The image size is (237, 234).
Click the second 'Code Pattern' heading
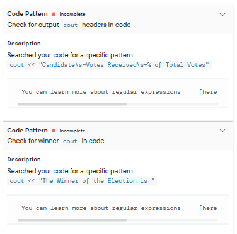27,131
